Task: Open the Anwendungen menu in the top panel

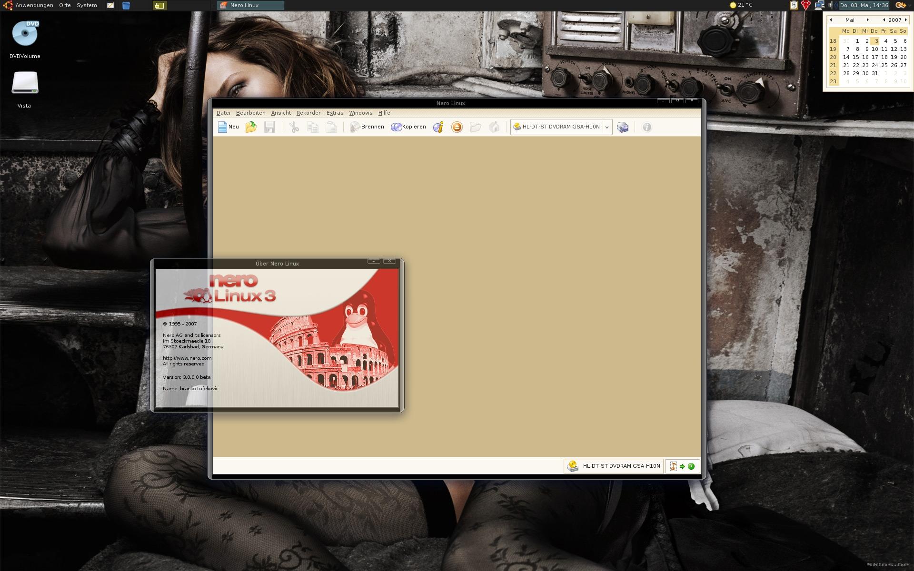Action: 34,5
